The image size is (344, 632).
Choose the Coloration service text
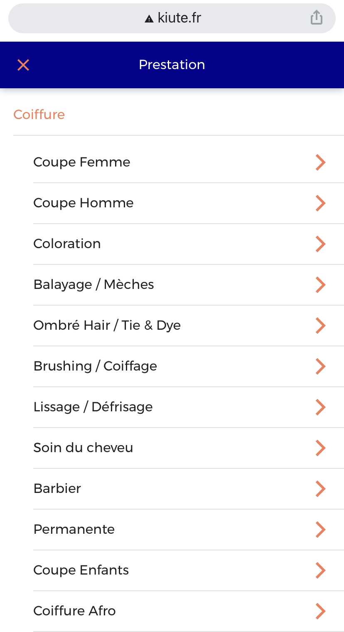pos(67,244)
